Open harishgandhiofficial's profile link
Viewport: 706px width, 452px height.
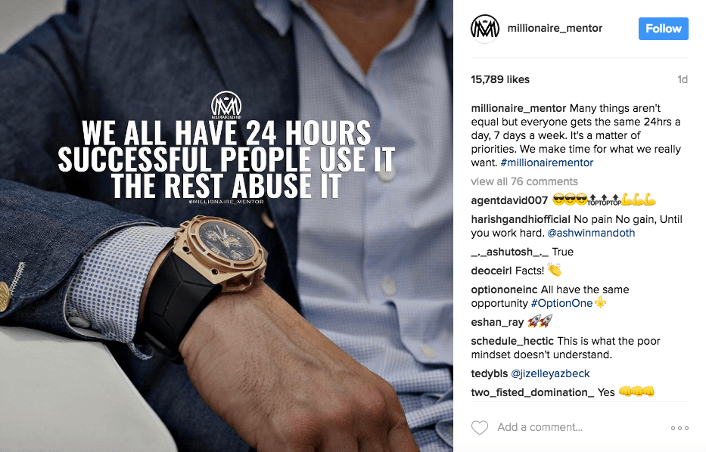coord(521,219)
